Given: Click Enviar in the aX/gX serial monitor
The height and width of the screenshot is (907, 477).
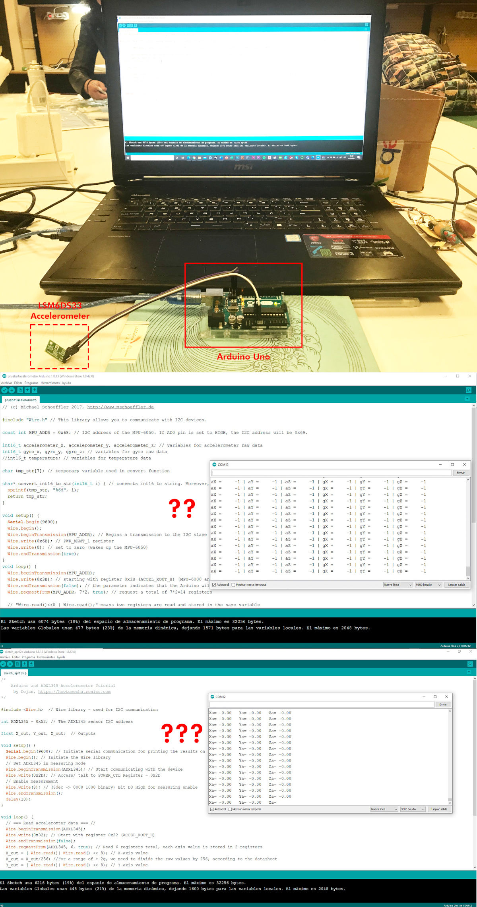Looking at the screenshot, I should [461, 473].
